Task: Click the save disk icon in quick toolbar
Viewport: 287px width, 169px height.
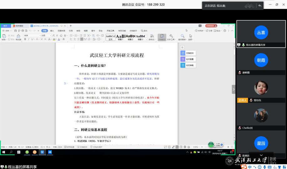Action: coord(16,31)
